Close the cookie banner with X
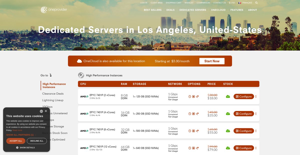 pos(46,111)
